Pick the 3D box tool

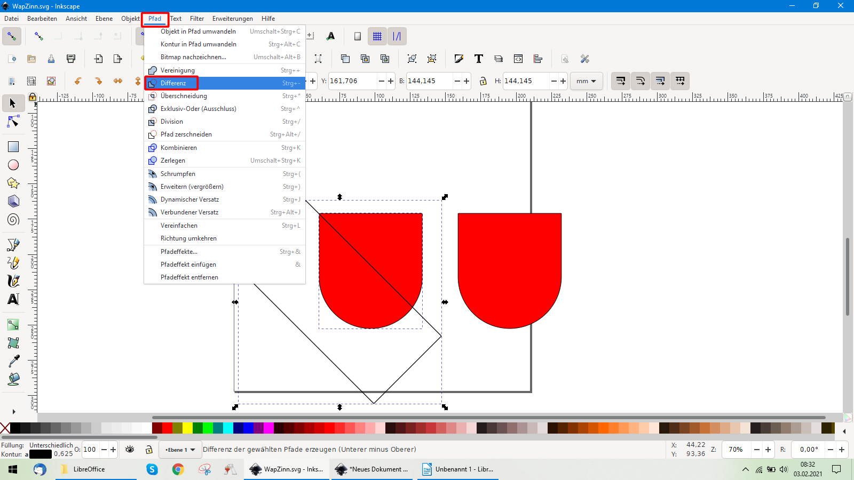[x=13, y=201]
